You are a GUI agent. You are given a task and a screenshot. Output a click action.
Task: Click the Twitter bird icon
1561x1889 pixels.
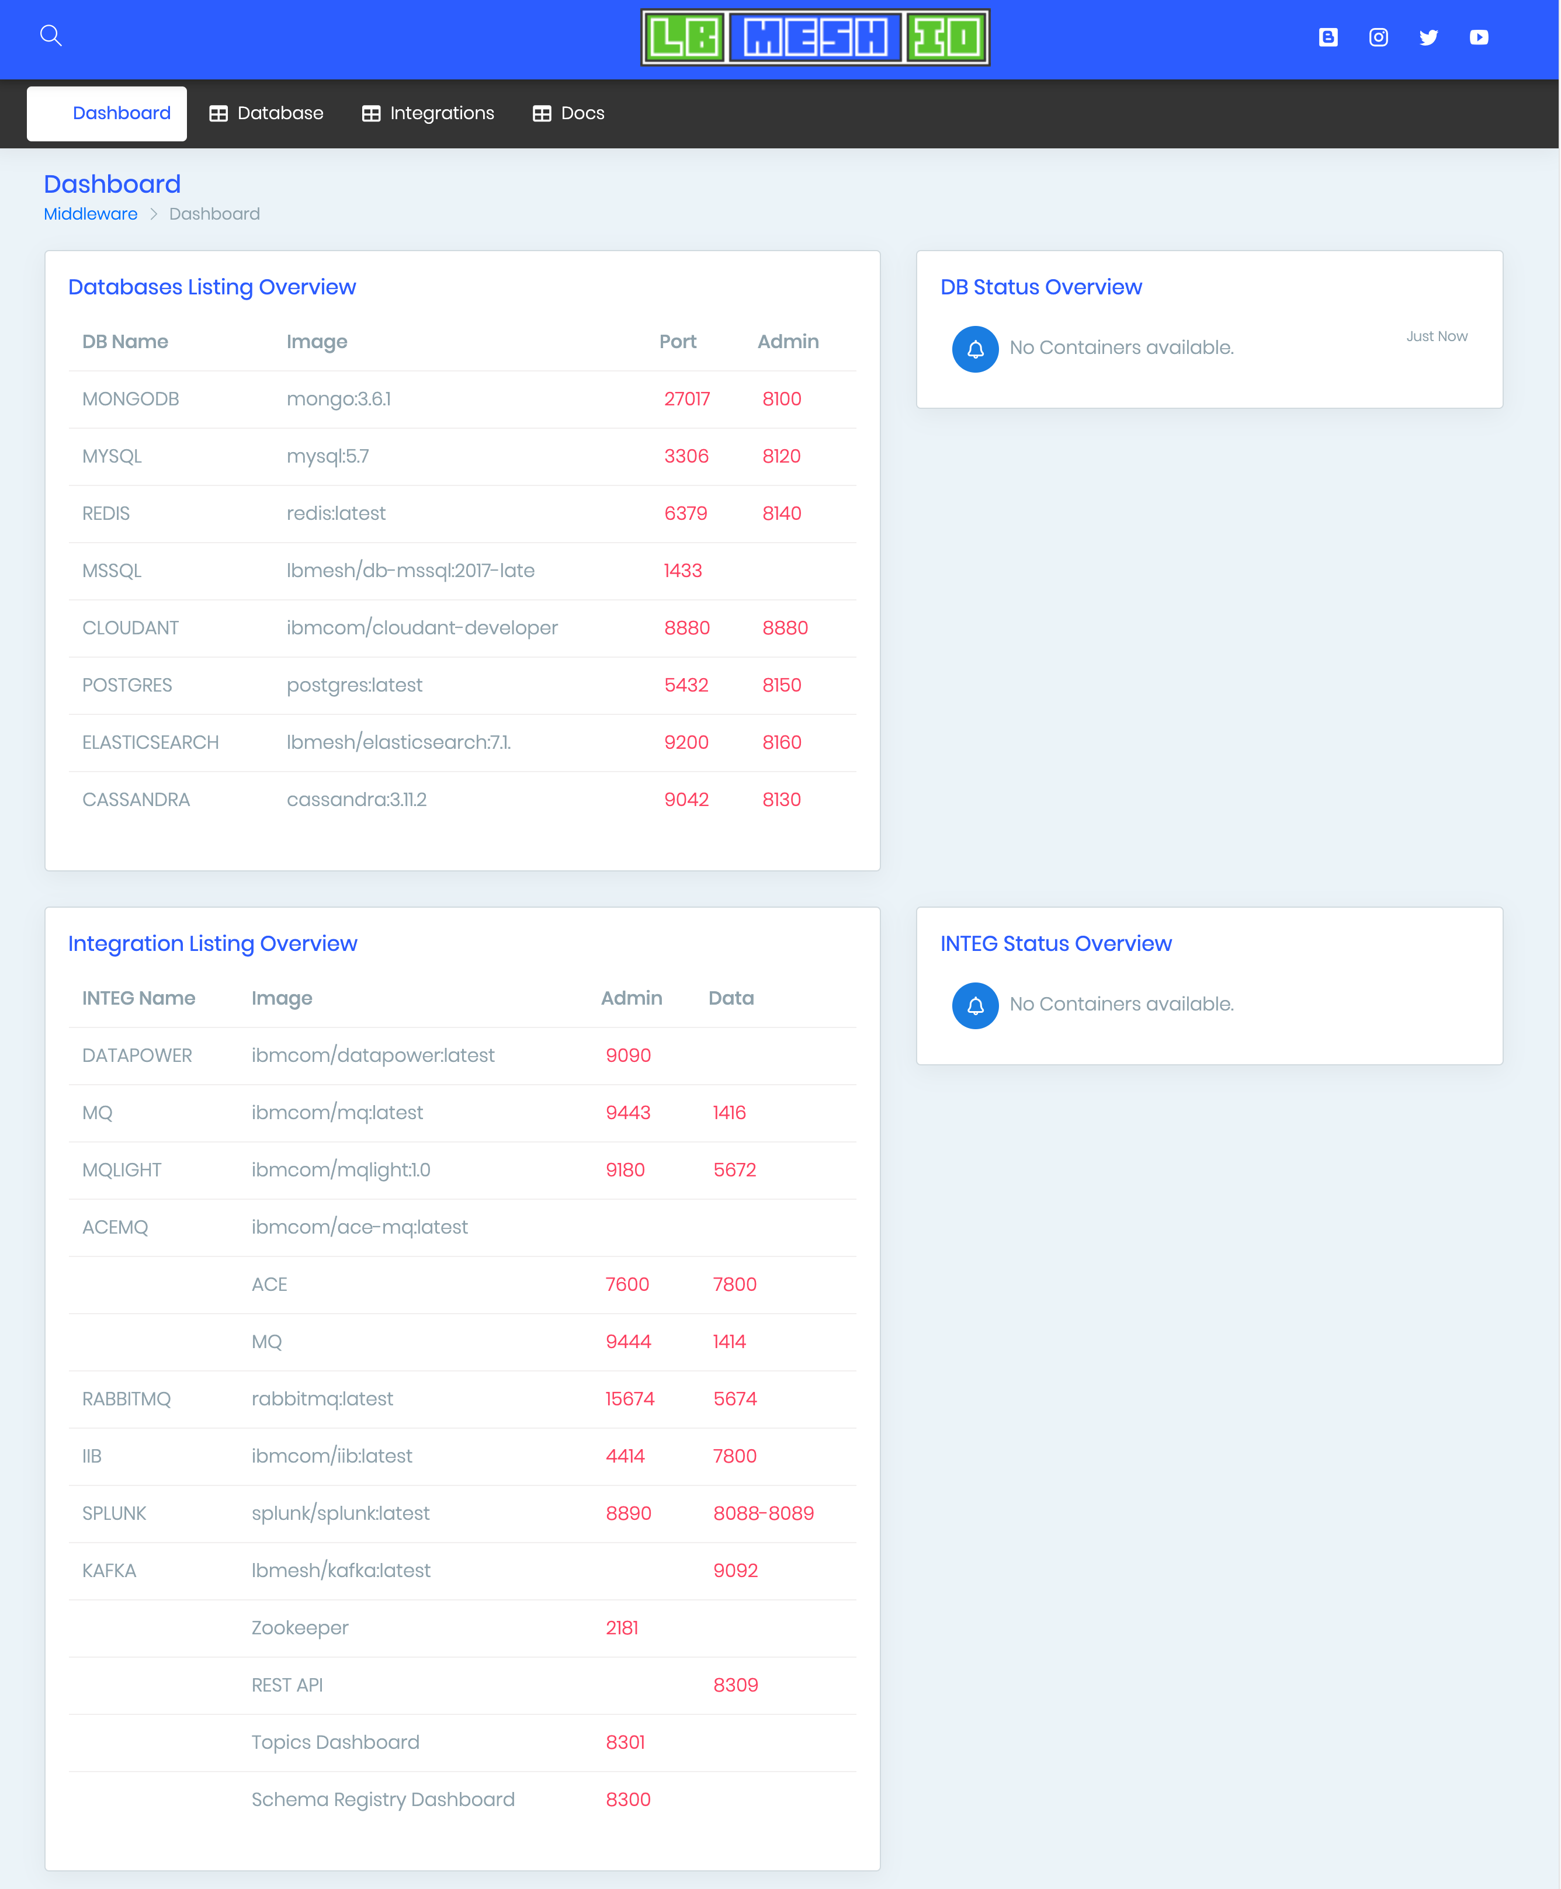(x=1429, y=37)
